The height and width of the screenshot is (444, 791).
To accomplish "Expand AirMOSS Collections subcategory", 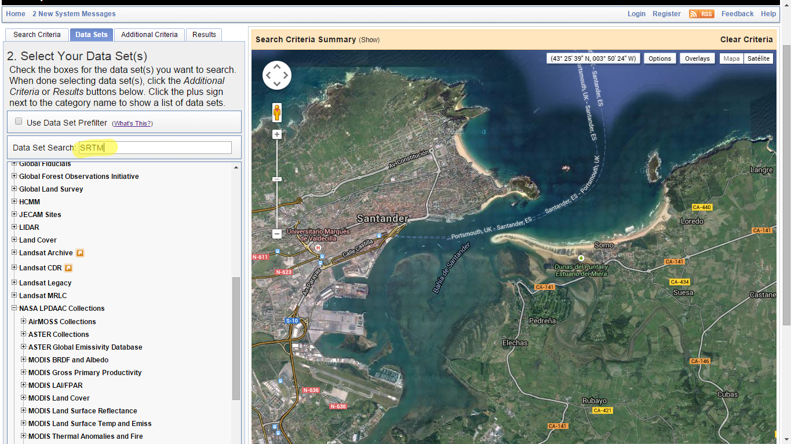I will click(x=24, y=321).
